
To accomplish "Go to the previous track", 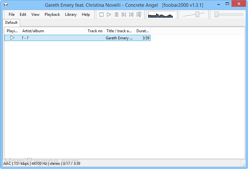I will click(x=124, y=15).
